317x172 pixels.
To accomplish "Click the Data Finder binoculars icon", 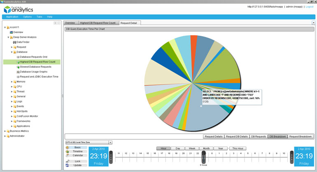I will pyautogui.click(x=14, y=42).
